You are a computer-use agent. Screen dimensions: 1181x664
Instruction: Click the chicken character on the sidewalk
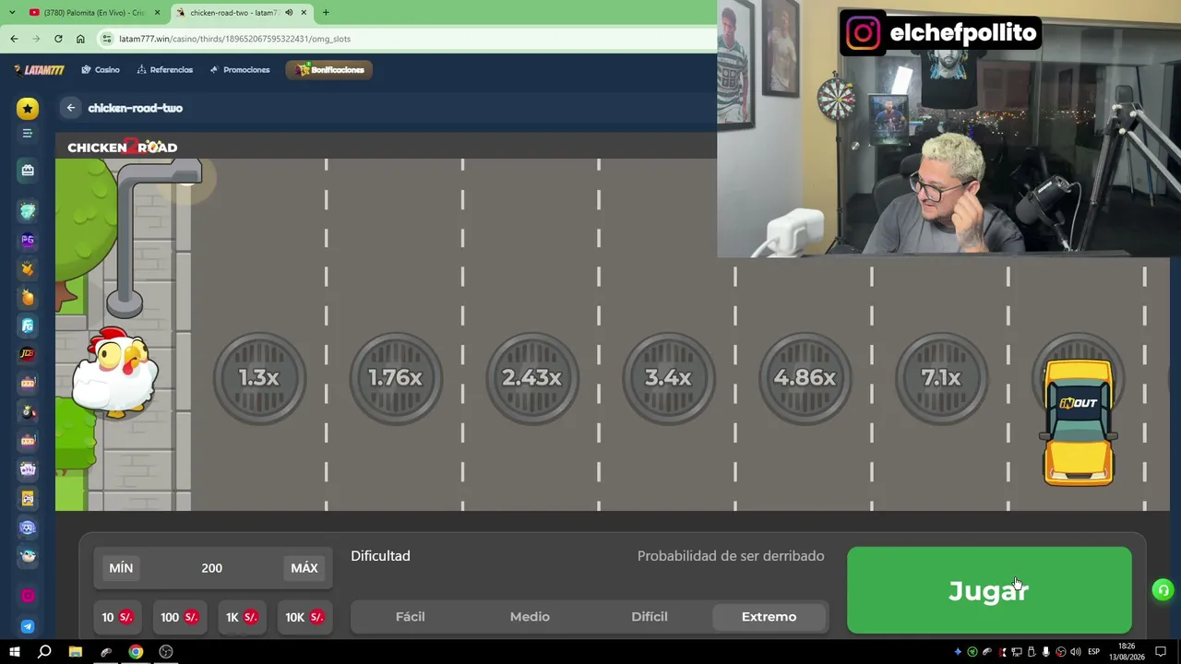coord(116,373)
